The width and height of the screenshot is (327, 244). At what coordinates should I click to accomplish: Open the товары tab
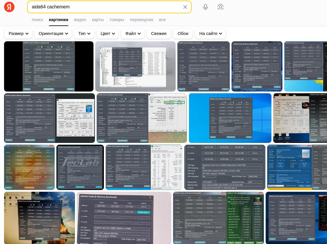click(117, 20)
